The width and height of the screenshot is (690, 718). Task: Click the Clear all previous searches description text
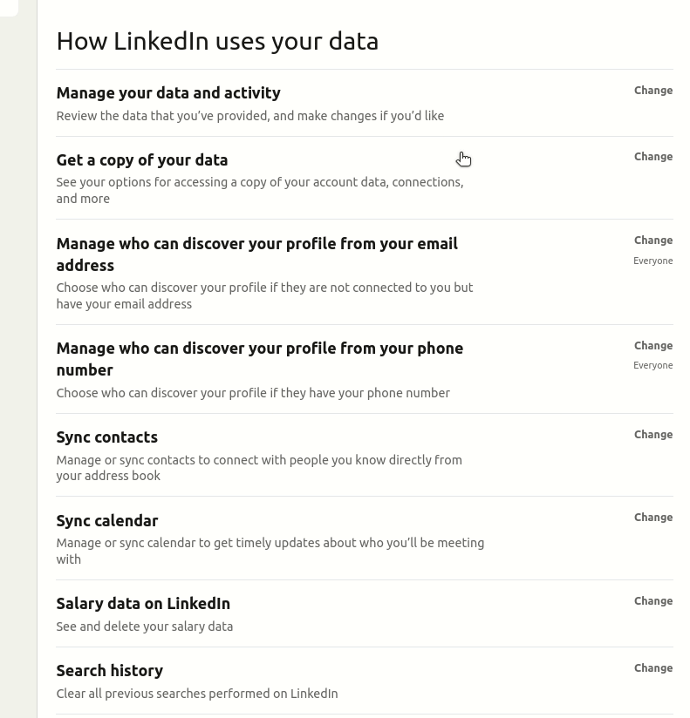point(197,694)
